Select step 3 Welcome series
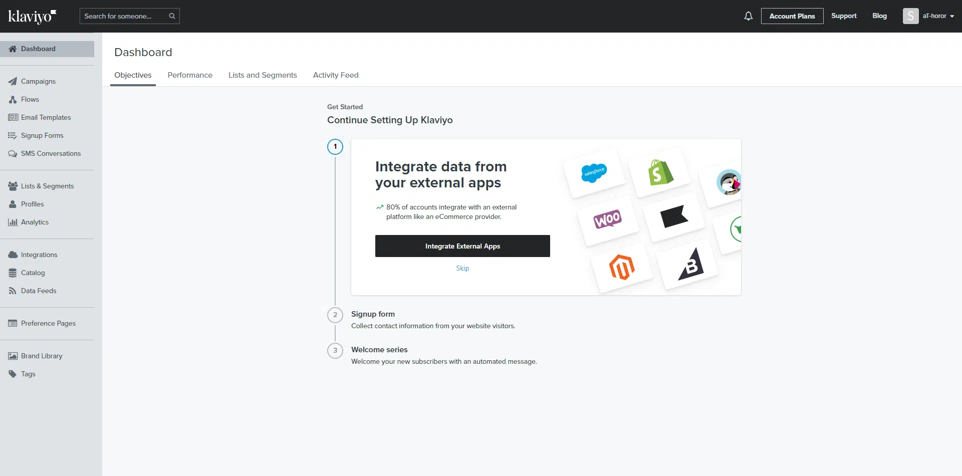Image resolution: width=962 pixels, height=476 pixels. point(379,350)
